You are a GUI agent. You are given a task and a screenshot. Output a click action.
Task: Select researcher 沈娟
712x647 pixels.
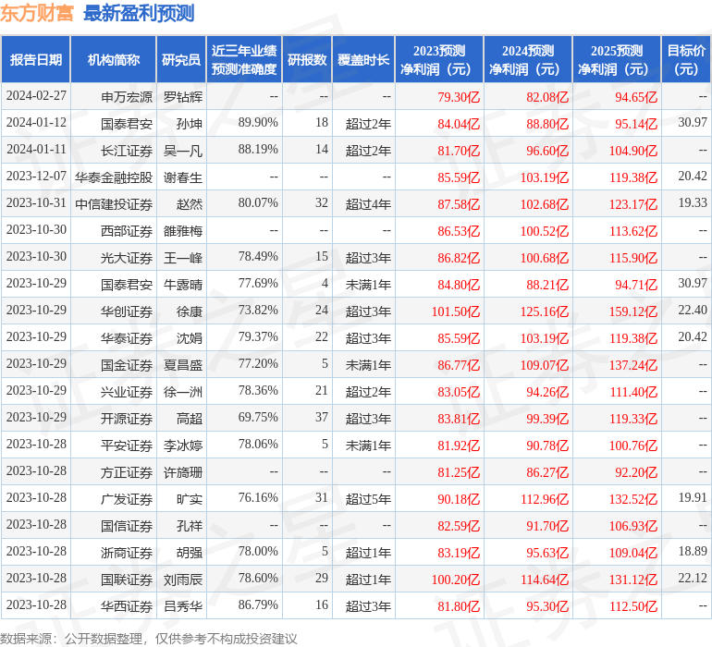click(190, 337)
